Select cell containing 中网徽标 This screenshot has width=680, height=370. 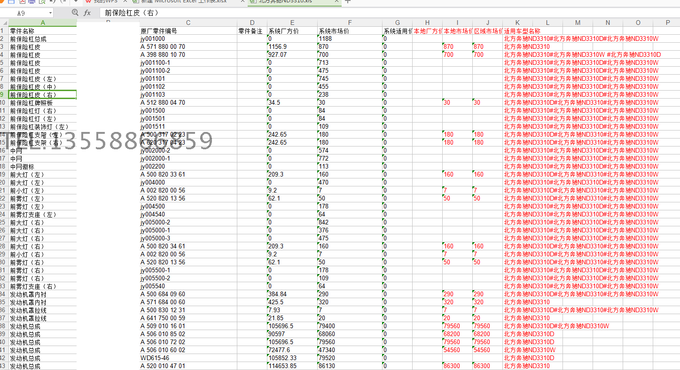(43, 167)
